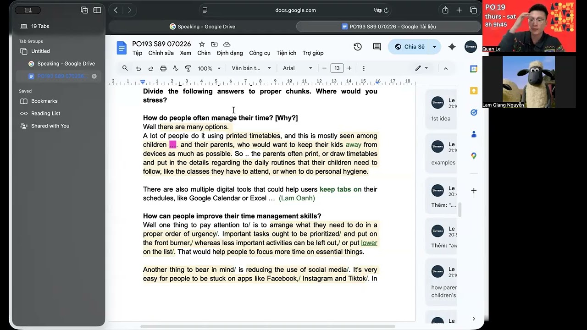The width and height of the screenshot is (587, 330).
Task: Open the zoom 100% dropdown
Action: point(209,68)
